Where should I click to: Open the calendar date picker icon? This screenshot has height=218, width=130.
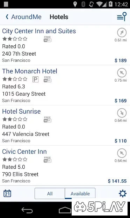tap(7, 193)
